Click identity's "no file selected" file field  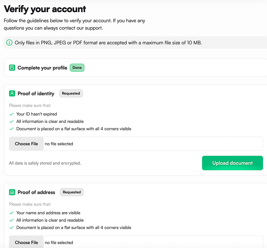click(x=59, y=144)
